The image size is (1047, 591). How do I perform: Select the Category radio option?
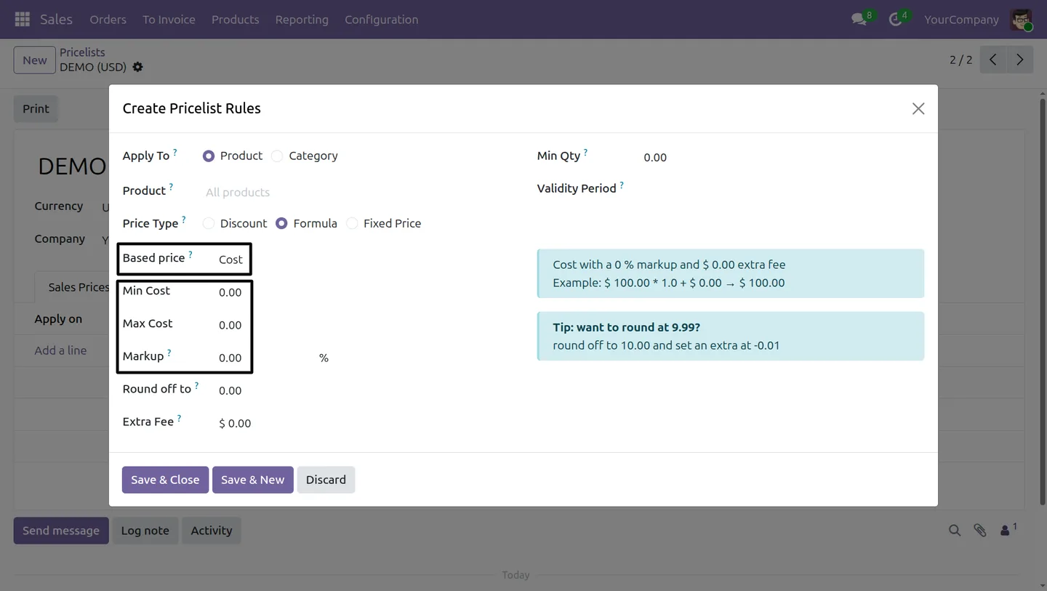tap(277, 156)
